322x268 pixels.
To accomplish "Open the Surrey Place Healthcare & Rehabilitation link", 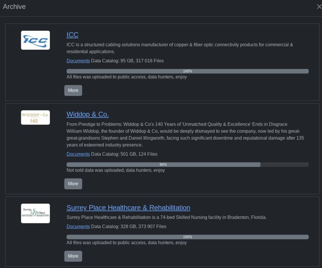I will [128, 207].
